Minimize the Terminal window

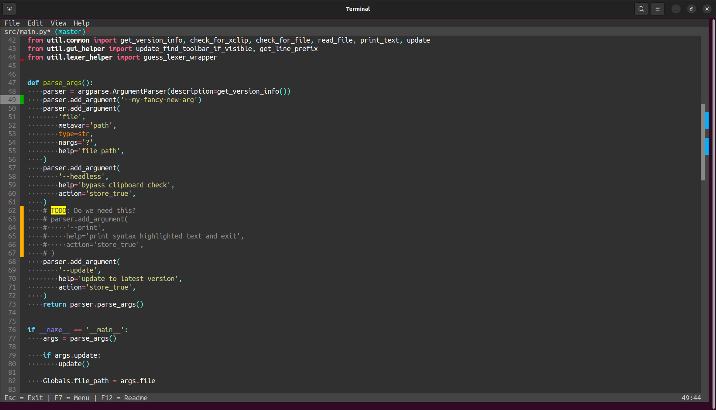click(676, 9)
